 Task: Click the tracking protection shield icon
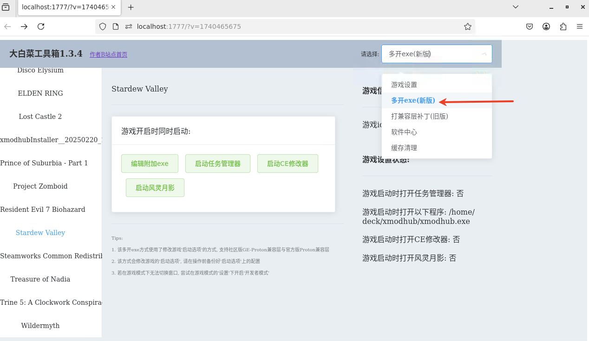[103, 26]
